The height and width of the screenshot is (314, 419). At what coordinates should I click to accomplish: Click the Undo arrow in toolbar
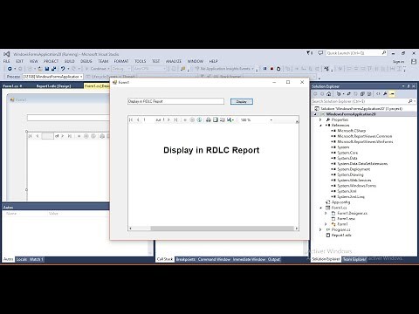[x=63, y=69]
